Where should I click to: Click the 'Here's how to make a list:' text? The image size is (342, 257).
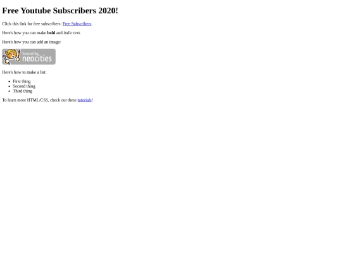[24, 72]
